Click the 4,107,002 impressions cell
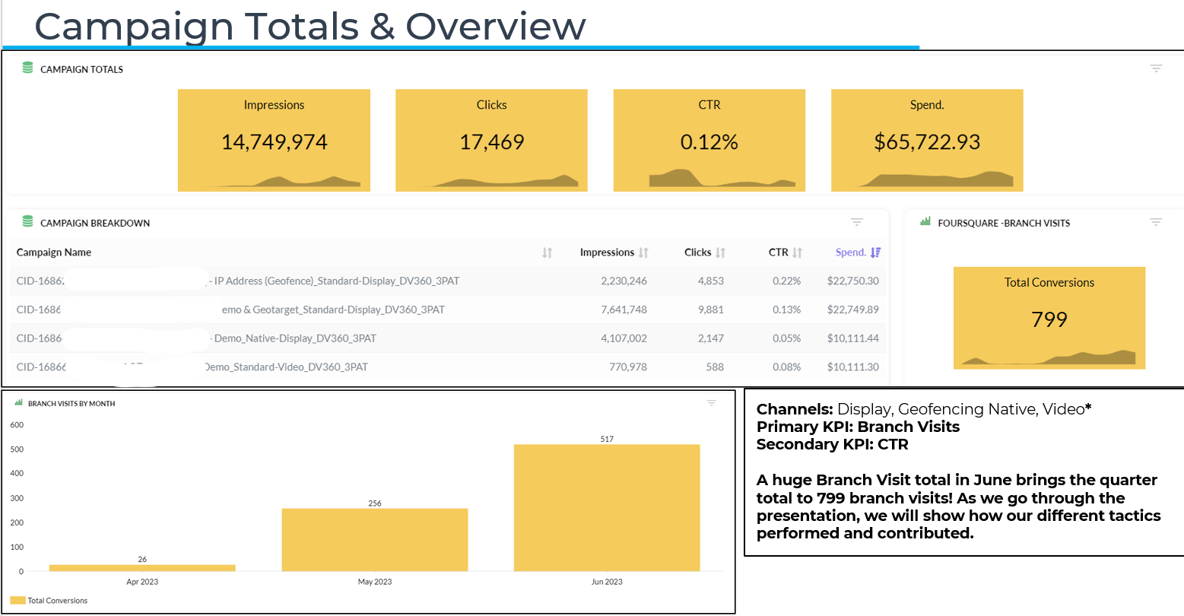1184x616 pixels. (624, 338)
